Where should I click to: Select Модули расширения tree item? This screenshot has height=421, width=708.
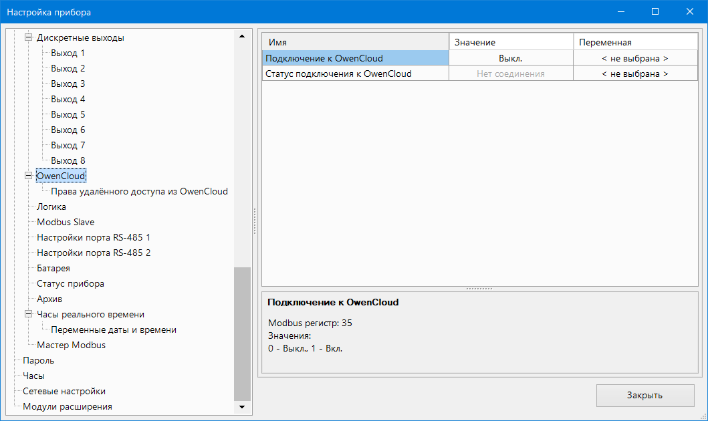(67, 406)
